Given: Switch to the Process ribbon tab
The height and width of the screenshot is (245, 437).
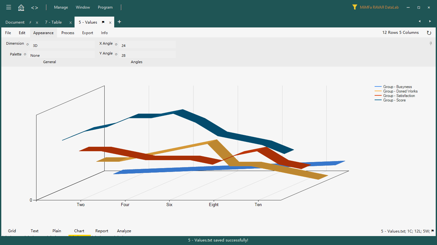Looking at the screenshot, I should tap(68, 33).
